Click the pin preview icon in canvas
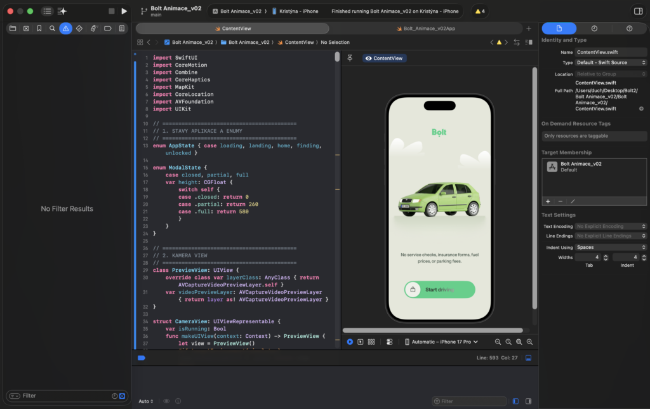Screen dimensions: 650x409 coord(350,58)
